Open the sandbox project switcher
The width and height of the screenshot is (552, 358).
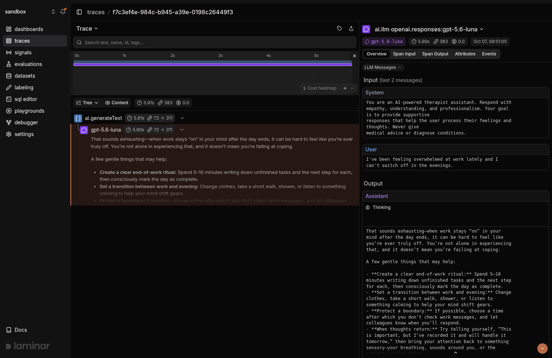point(30,12)
